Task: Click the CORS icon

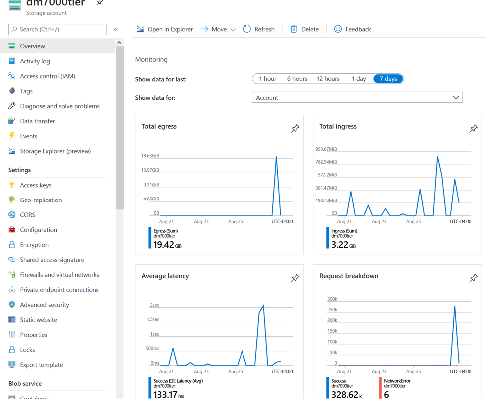Action: (12, 214)
